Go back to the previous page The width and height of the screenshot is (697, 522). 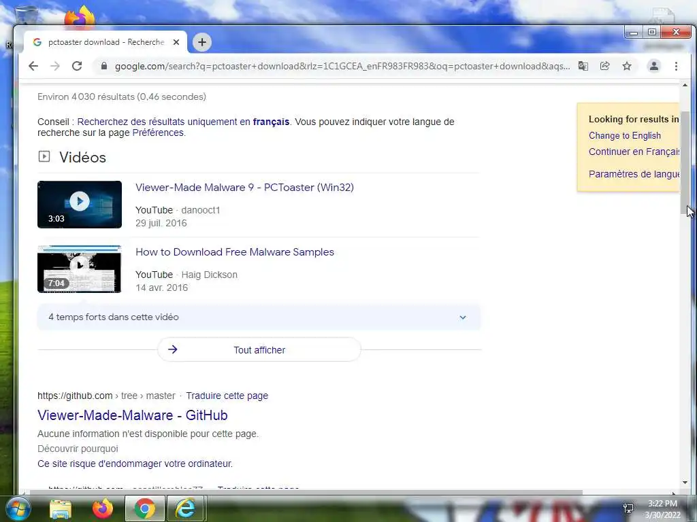[x=33, y=66]
